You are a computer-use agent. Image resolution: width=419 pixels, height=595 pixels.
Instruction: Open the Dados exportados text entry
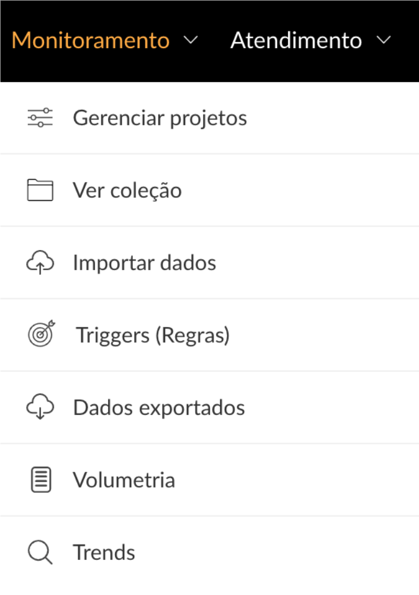click(159, 407)
